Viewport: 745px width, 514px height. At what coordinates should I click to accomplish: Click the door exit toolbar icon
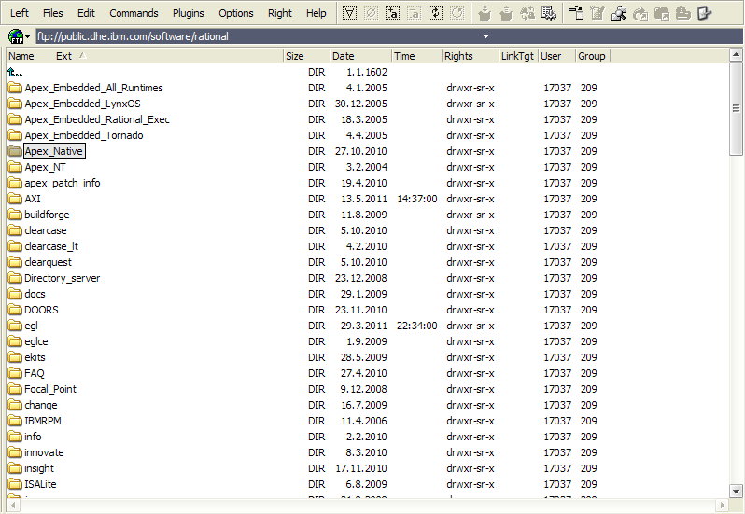[x=704, y=13]
